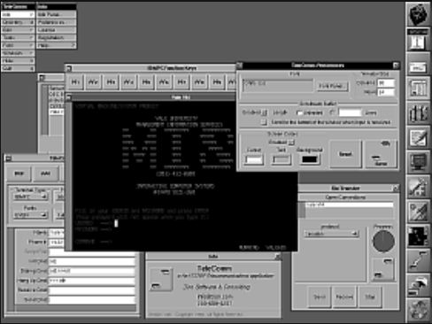Screen dimensions: 432x324
Task: Click first key button in Function Keys window
Action: tap(75, 81)
